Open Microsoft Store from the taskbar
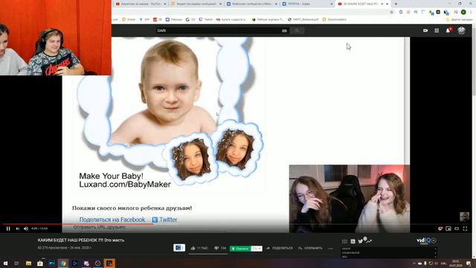 tap(40, 263)
